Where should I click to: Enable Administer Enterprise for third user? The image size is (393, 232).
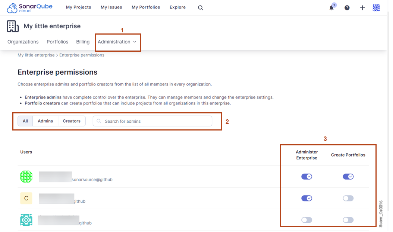pyautogui.click(x=306, y=220)
